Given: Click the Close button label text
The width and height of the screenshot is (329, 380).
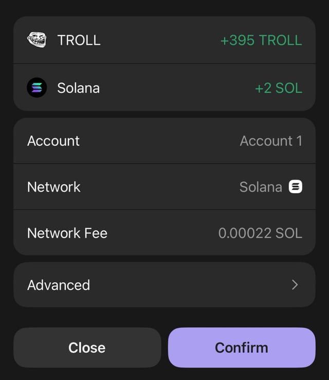Looking at the screenshot, I should click(87, 348).
